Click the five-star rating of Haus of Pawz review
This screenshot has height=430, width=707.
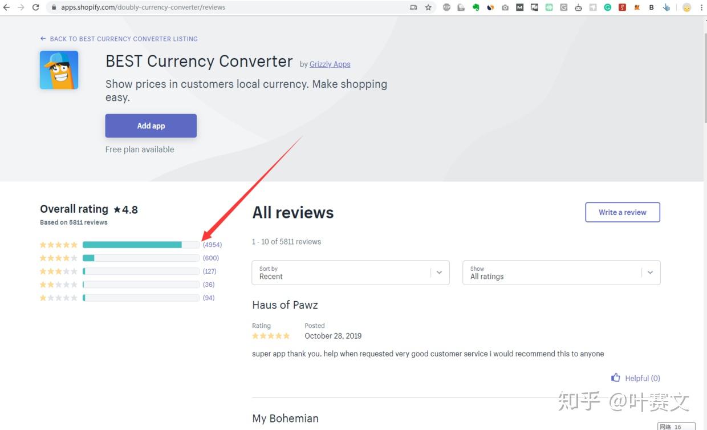[271, 336]
